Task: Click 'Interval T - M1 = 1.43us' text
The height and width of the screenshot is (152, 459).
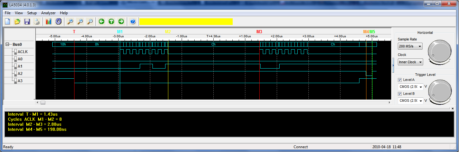Action: [33, 114]
